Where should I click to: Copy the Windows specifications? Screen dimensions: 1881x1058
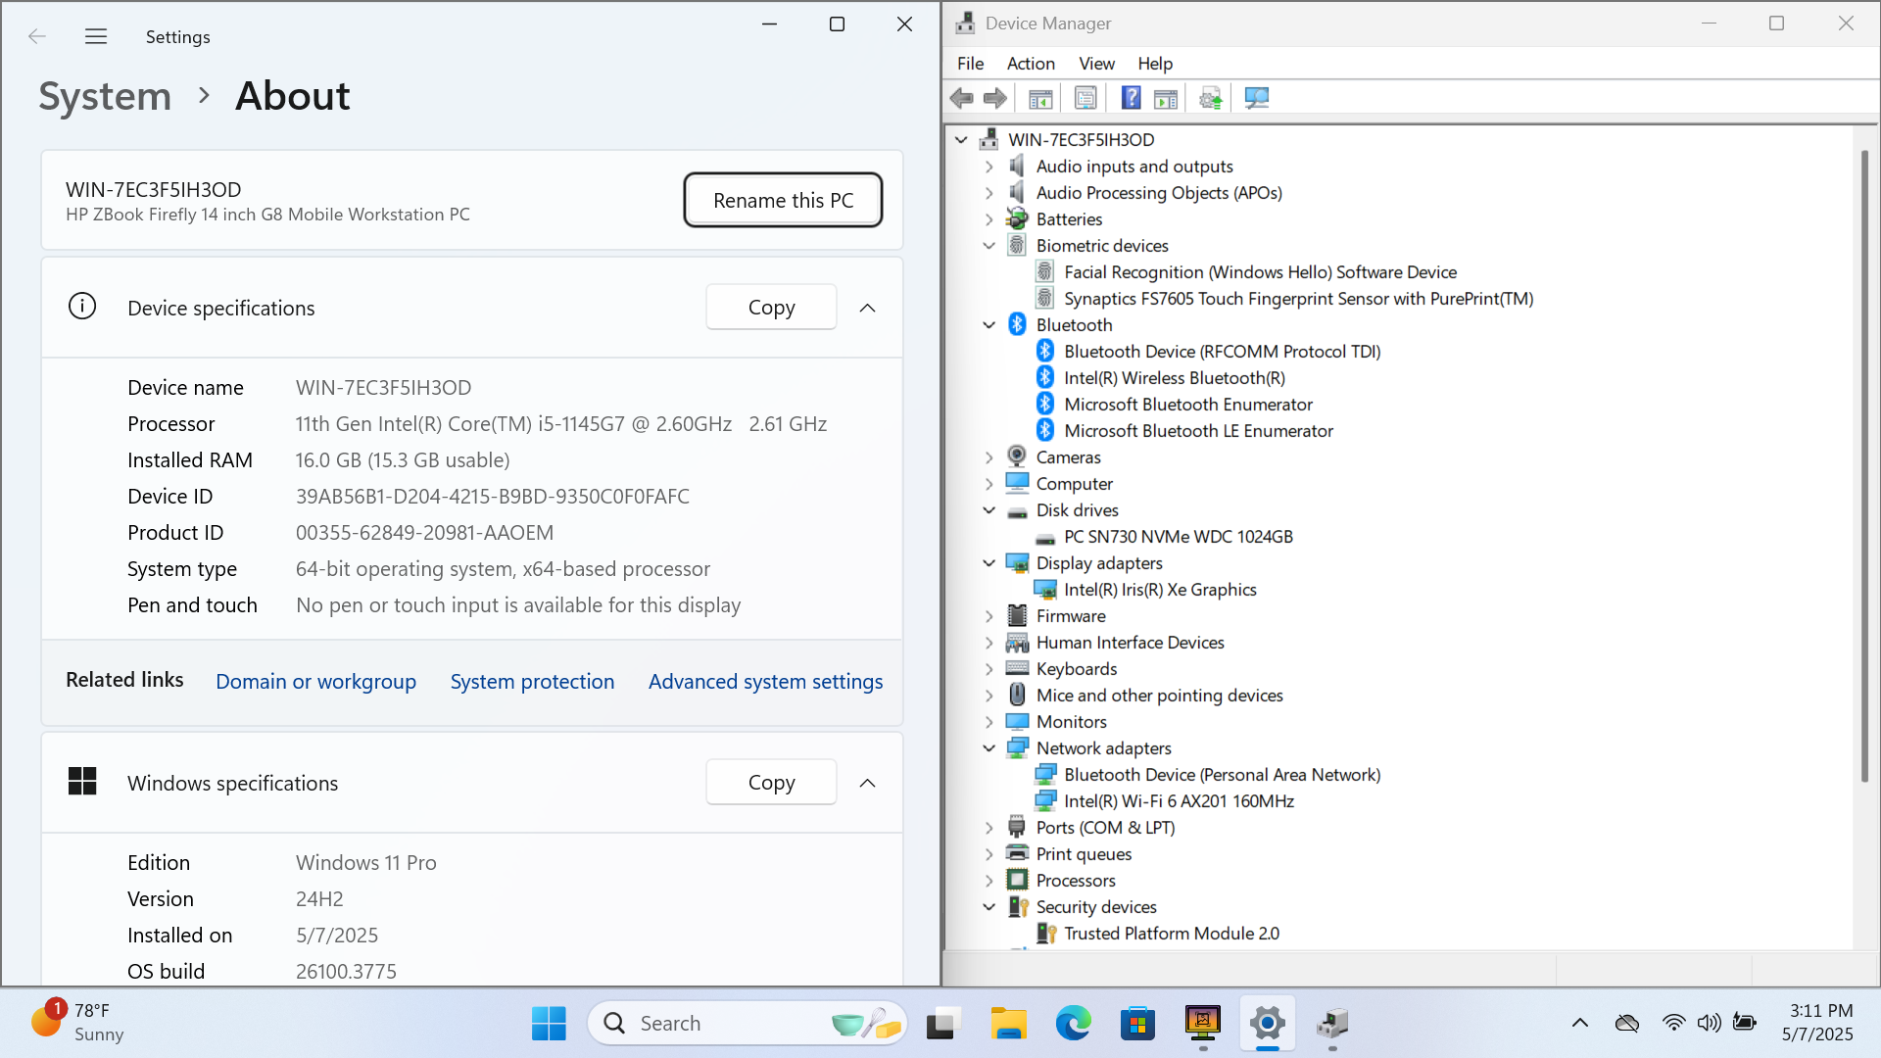pos(771,783)
